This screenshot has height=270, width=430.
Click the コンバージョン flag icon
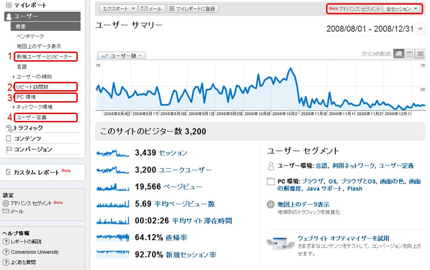(9, 149)
